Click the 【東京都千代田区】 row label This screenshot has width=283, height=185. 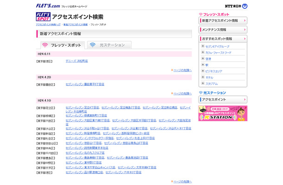[47, 153]
